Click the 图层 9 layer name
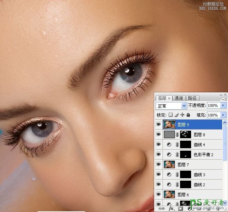This screenshot has height=212, width=228. point(183,125)
